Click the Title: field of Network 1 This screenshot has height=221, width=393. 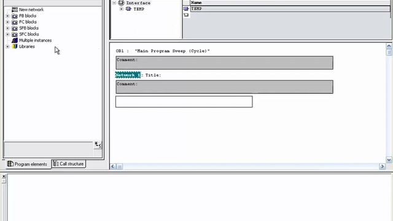point(153,75)
